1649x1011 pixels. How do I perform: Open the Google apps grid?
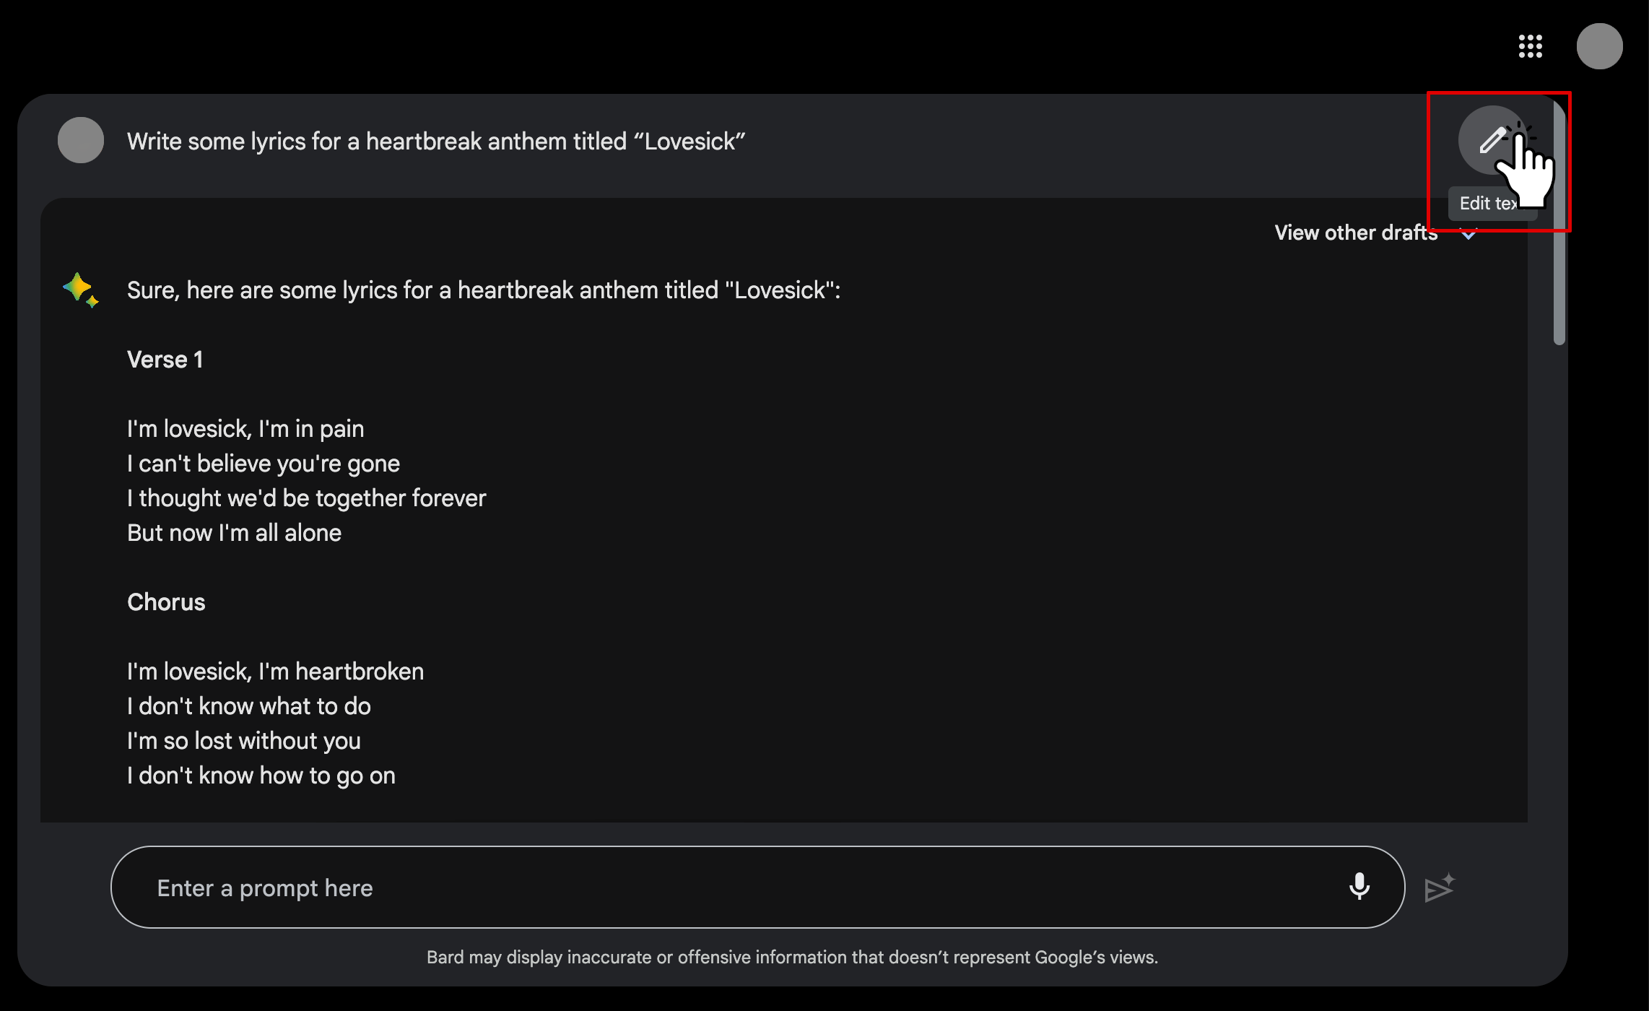pyautogui.click(x=1530, y=46)
